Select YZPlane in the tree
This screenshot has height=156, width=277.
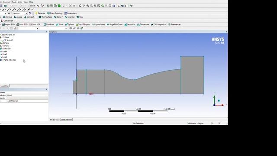(x=6, y=46)
